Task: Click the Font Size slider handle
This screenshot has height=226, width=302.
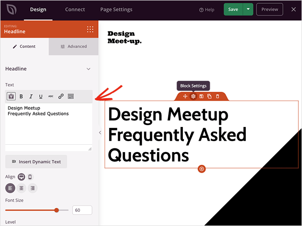Action: tap(57, 210)
